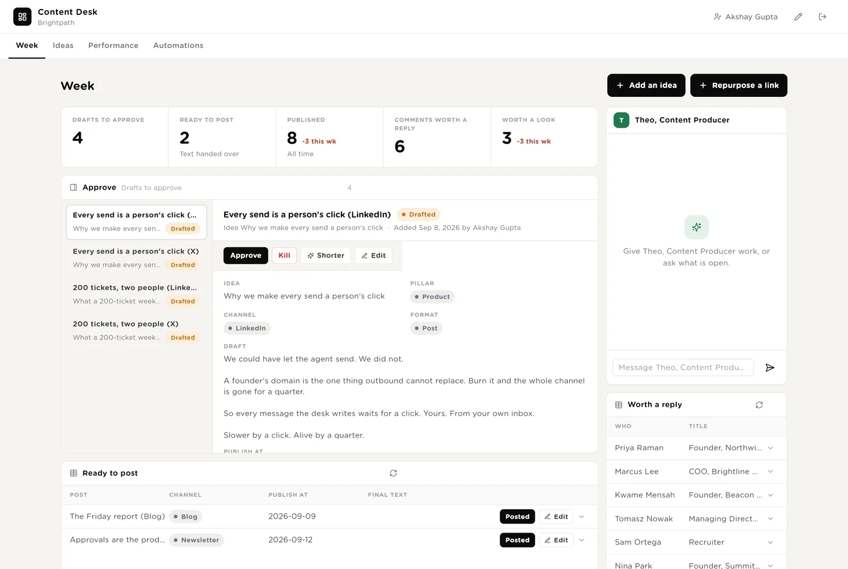Click title COO, Brightline cell
848x569 pixels.
pyautogui.click(x=723, y=472)
